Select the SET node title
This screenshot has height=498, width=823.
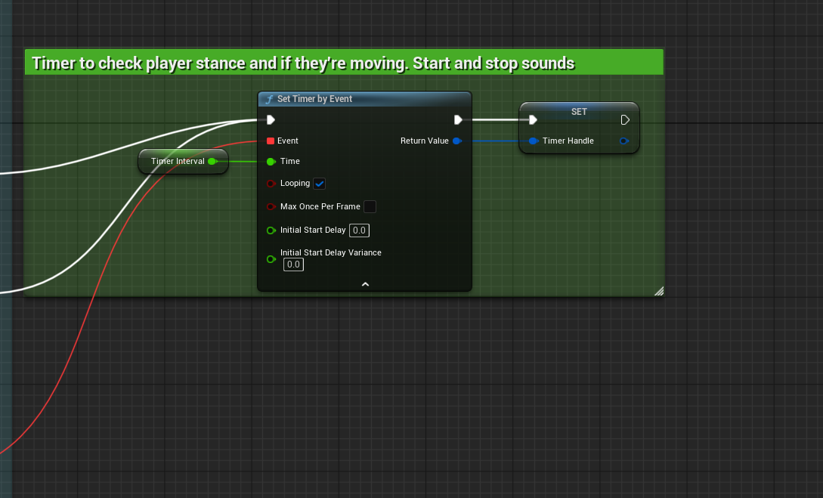[579, 111]
